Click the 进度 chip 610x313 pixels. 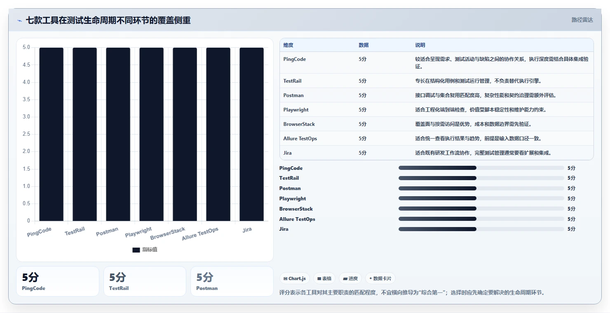350,279
